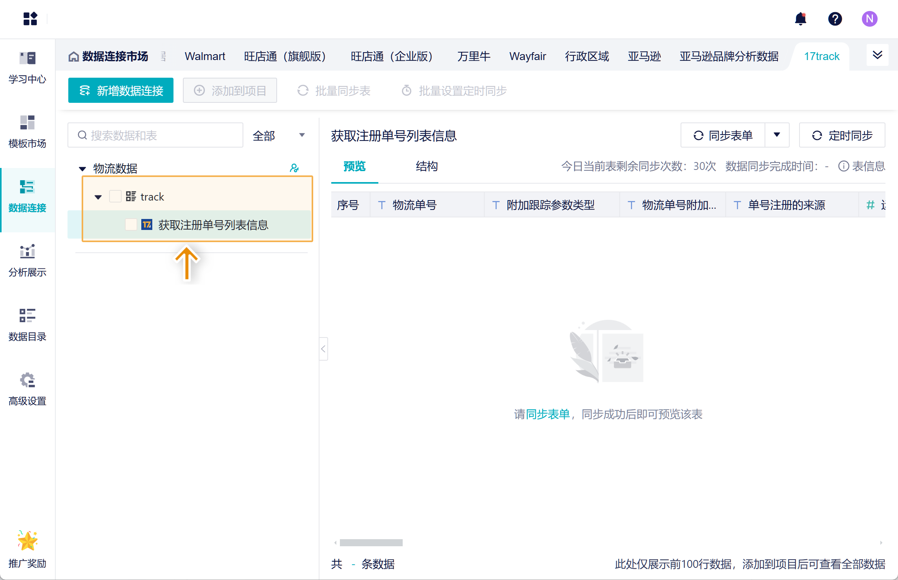Click the 新增数据连接 button

[121, 91]
